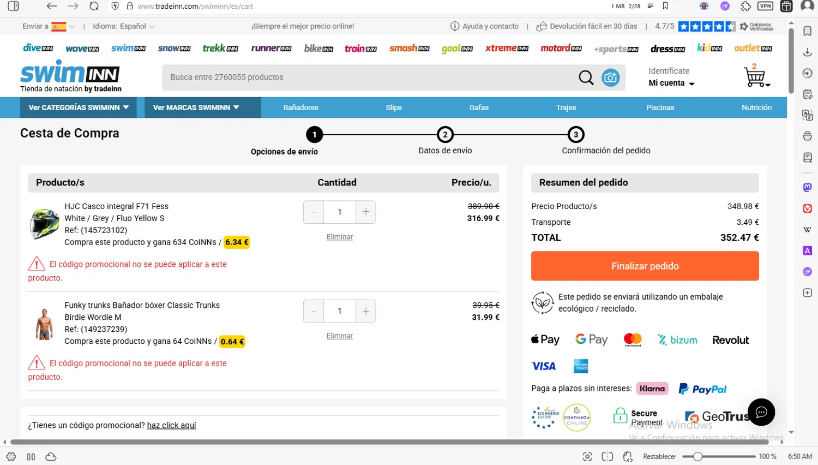818x465 pixels.
Task: Click the VPN button in the toolbar
Action: pyautogui.click(x=766, y=6)
